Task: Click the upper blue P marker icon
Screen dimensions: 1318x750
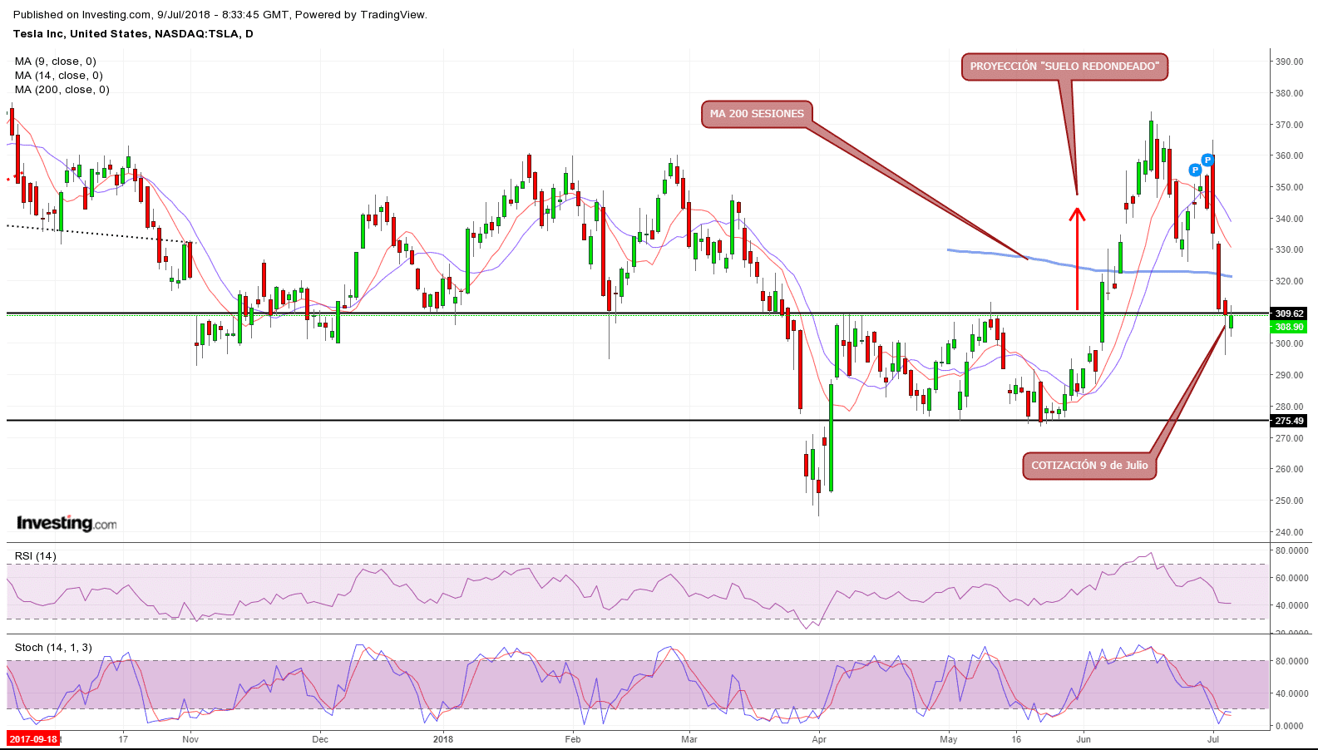Action: [1207, 160]
